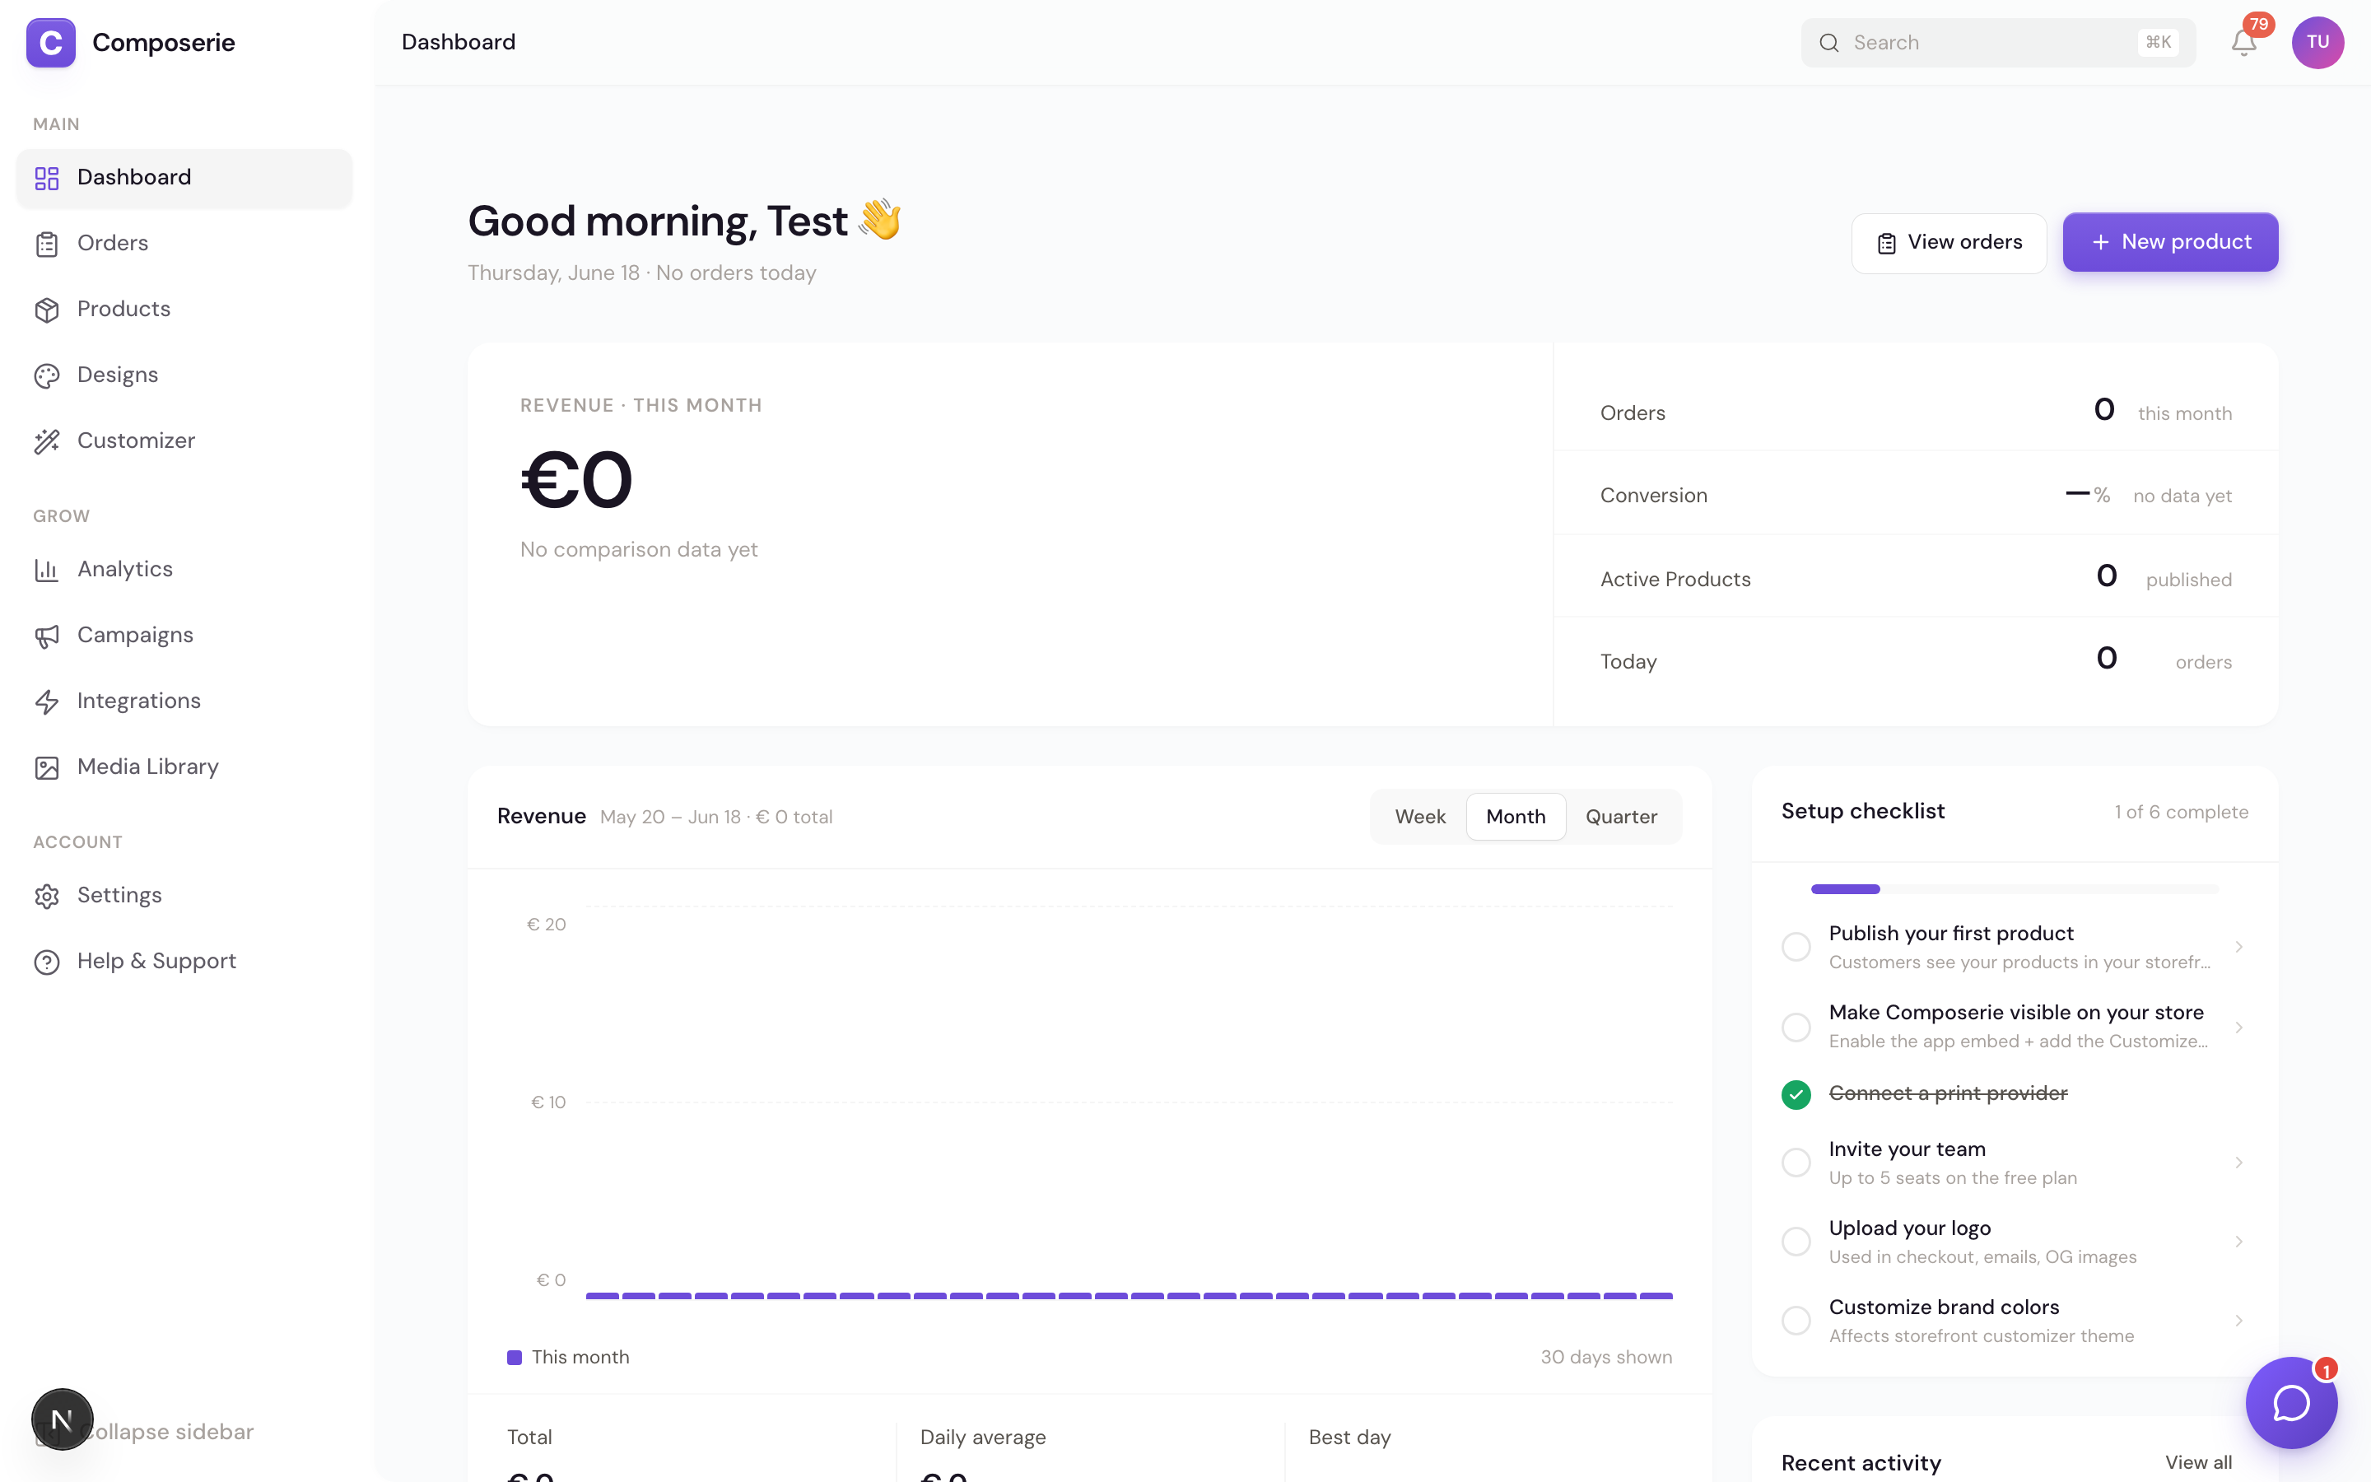This screenshot has height=1482, width=2371.
Task: Click the plus icon on New product
Action: click(x=2101, y=242)
